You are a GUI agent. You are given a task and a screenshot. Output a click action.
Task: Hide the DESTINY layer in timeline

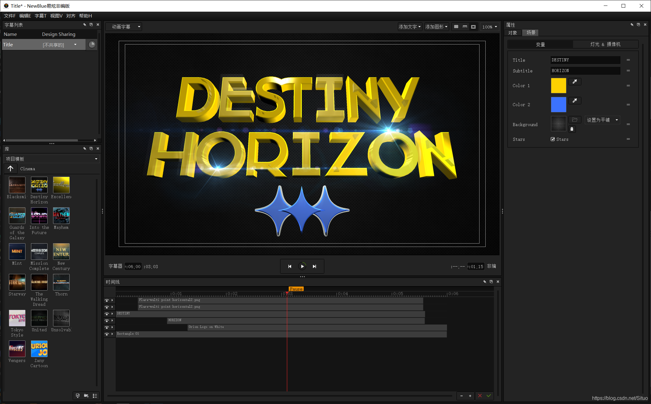106,314
